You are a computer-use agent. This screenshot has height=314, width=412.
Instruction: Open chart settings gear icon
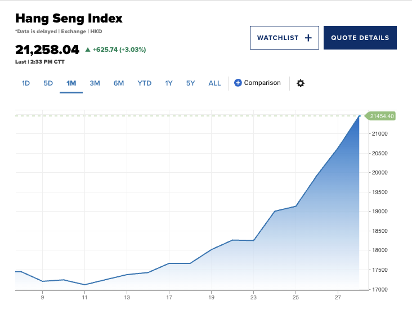click(x=301, y=83)
